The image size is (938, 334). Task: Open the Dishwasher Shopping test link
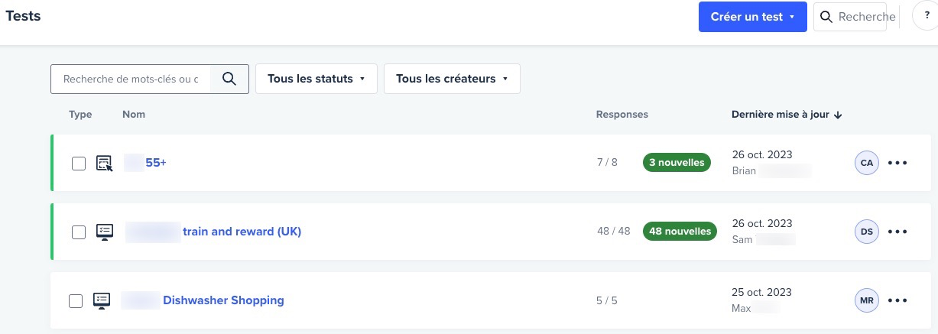223,300
